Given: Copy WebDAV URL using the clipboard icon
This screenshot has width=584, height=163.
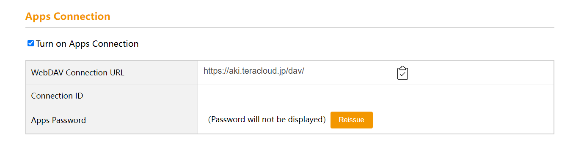Looking at the screenshot, I should pos(402,73).
